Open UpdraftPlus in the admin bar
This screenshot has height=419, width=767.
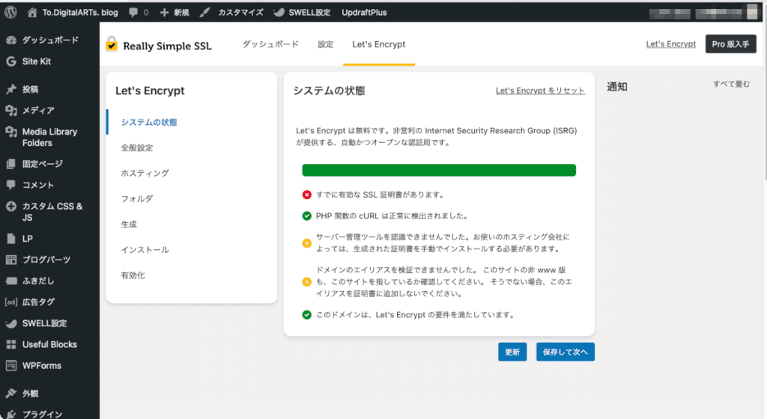coord(364,12)
